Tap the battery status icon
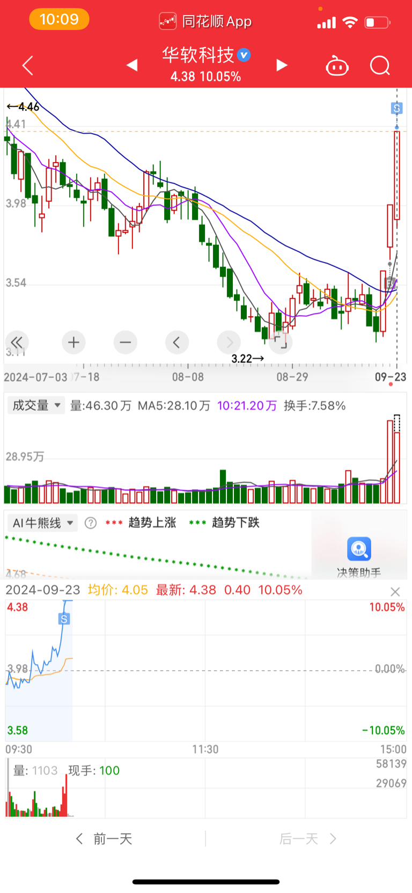 tap(377, 22)
